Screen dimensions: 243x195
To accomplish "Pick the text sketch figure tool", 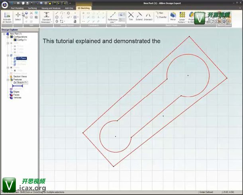I will tap(75, 22).
